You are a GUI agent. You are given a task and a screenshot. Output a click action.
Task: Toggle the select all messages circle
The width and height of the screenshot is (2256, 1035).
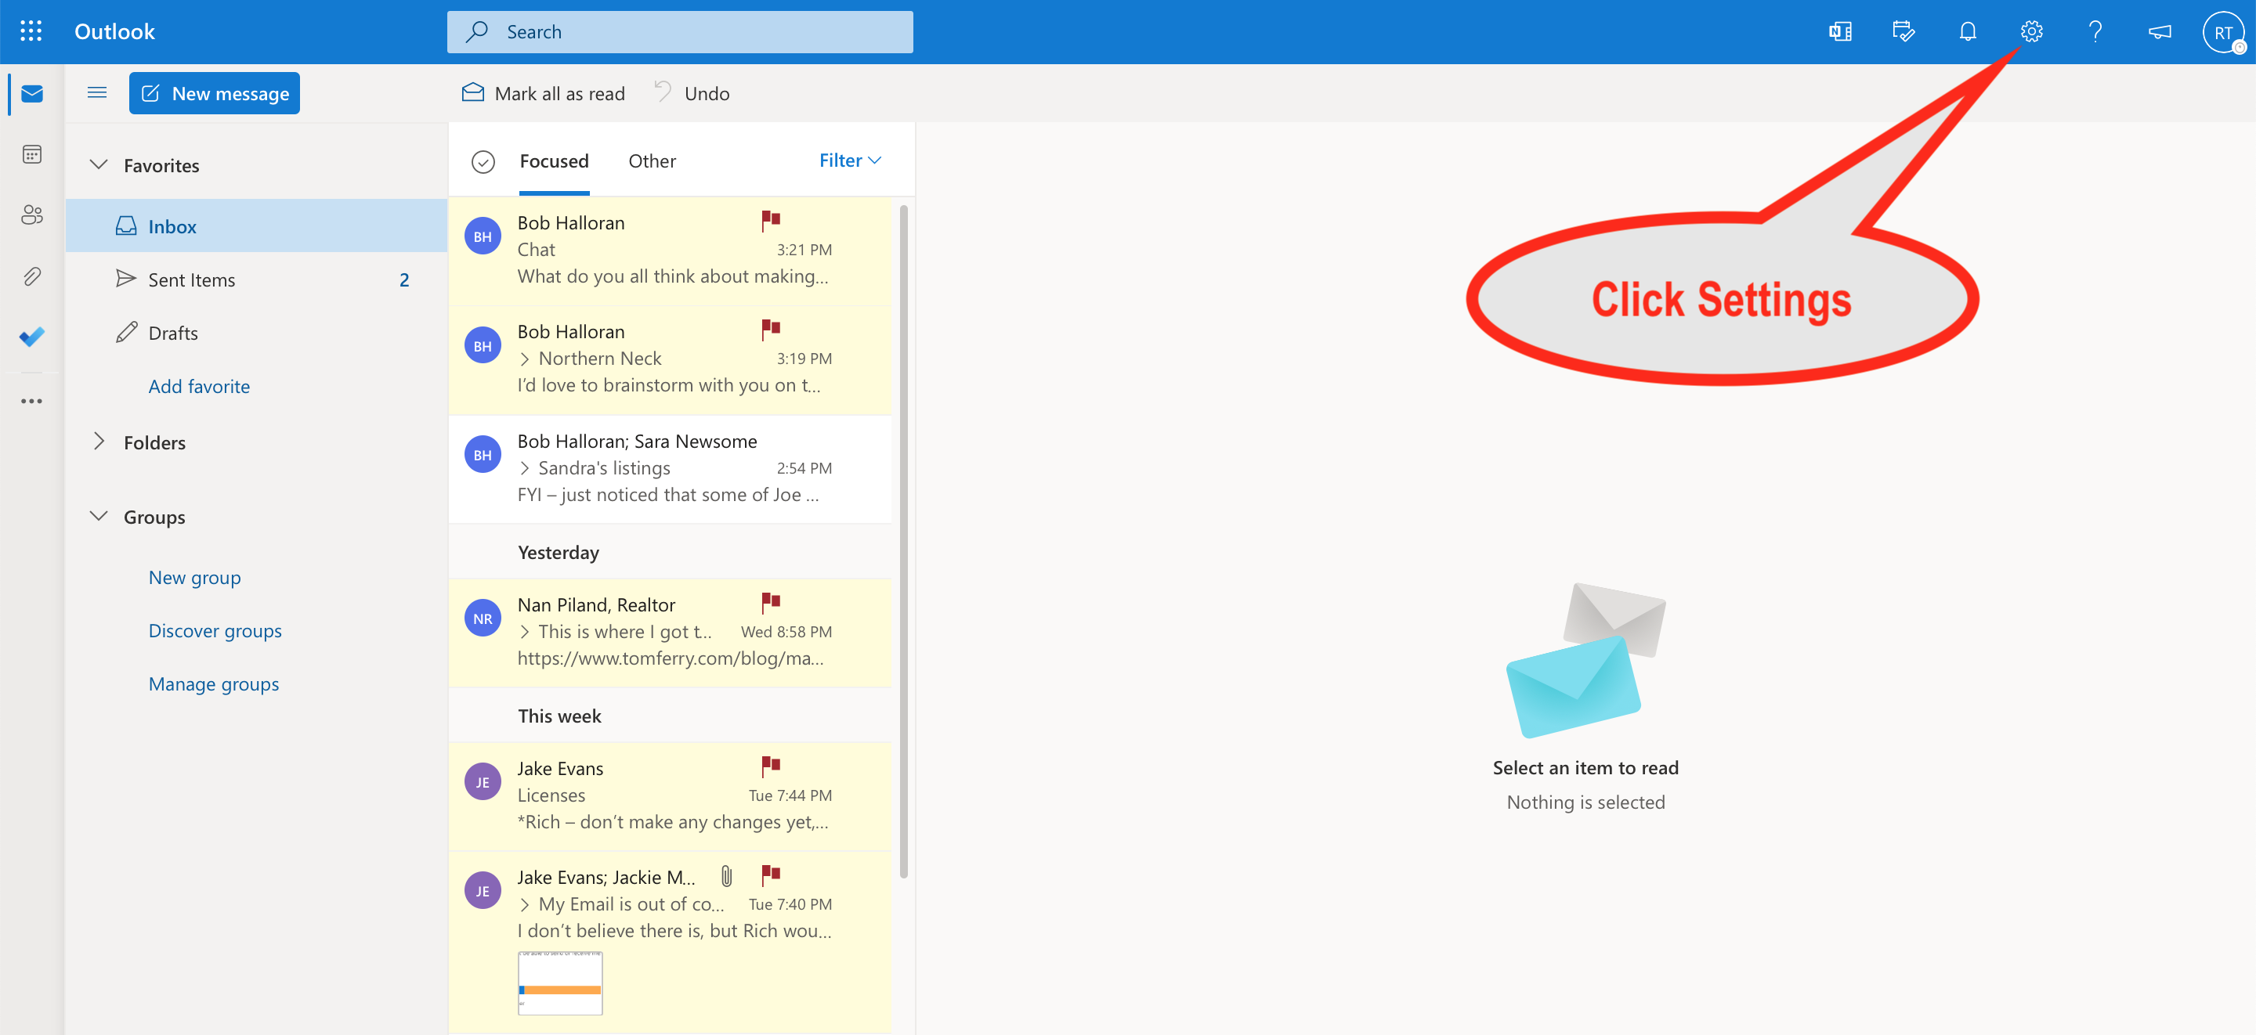(483, 162)
